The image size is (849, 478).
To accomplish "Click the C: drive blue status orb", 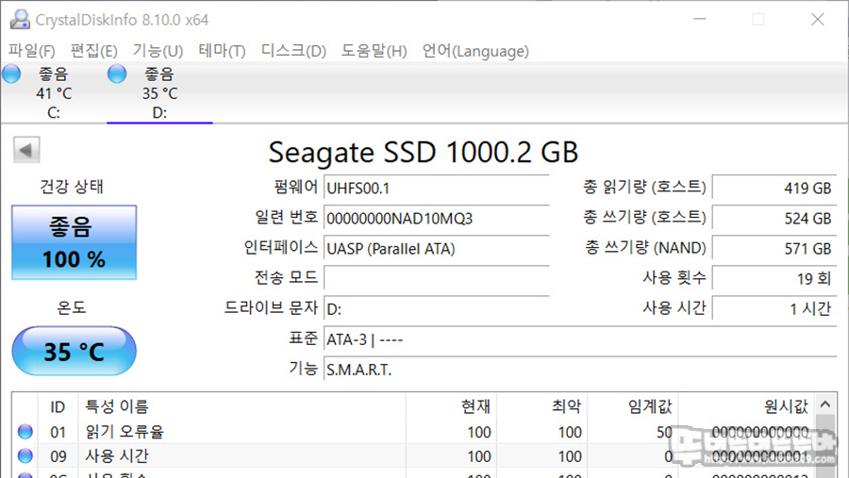I will tap(11, 74).
